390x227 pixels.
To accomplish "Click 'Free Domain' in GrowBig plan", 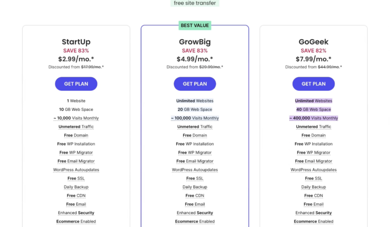I will (x=195, y=135).
